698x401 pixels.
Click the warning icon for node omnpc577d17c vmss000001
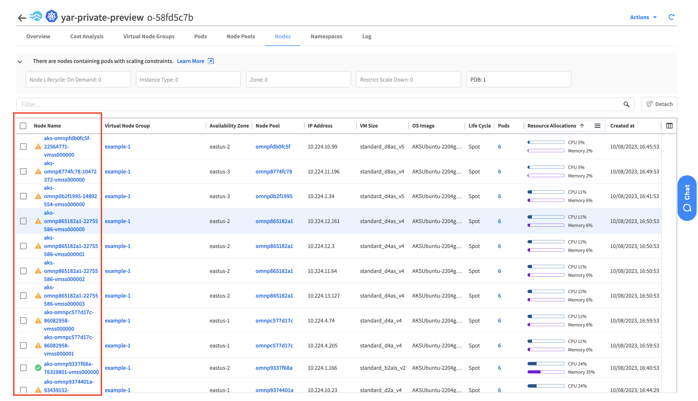point(38,346)
